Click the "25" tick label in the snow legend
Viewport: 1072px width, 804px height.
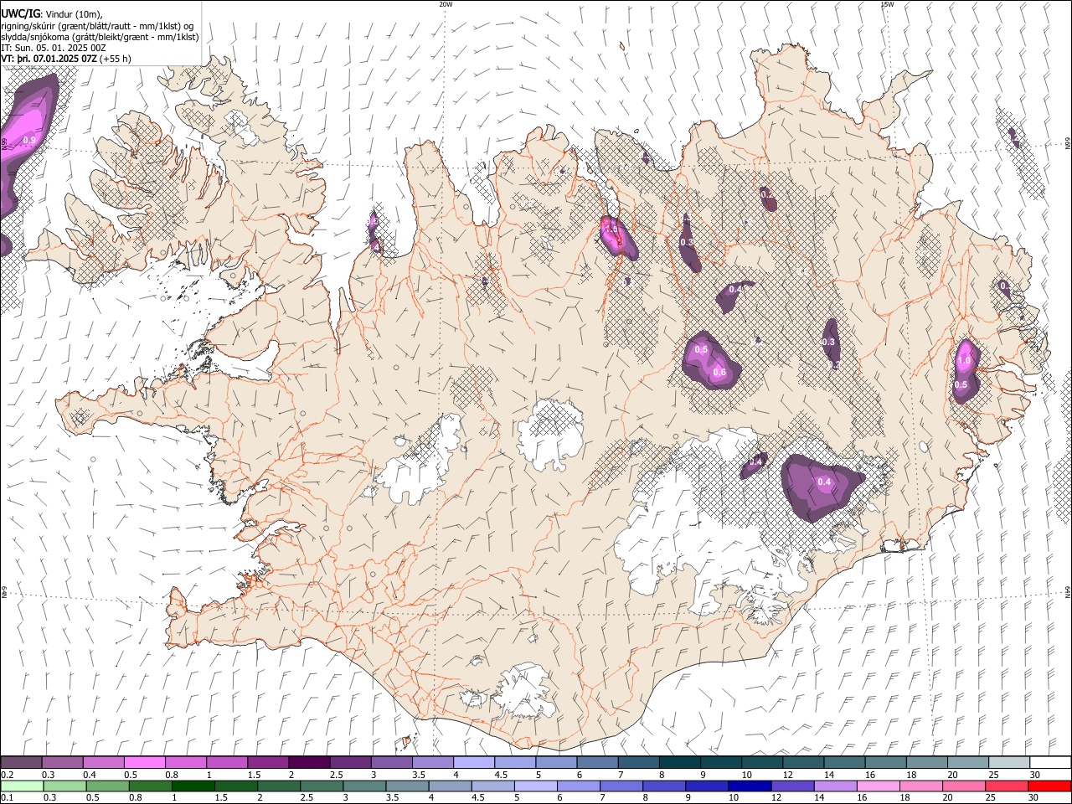994,775
